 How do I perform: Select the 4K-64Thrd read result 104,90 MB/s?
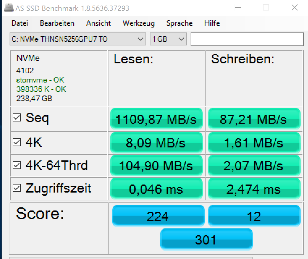click(156, 166)
